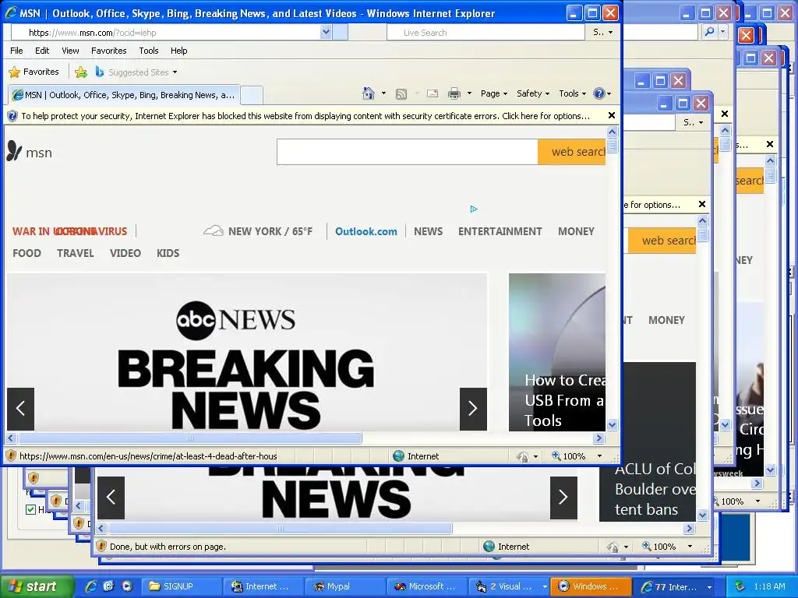The width and height of the screenshot is (798, 598).
Task: Click the previous-slide arrow in the back window carousel
Action: tap(111, 498)
